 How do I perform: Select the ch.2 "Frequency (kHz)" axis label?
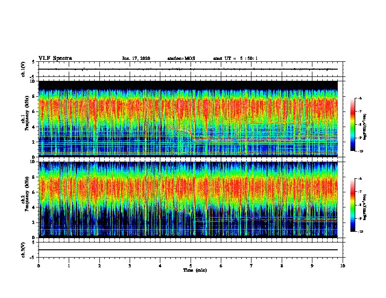[27, 194]
